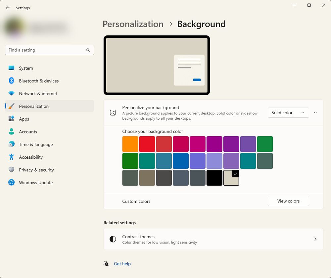This screenshot has height=278, width=331.
Task: Click the Time & language globe icon
Action: tap(11, 144)
